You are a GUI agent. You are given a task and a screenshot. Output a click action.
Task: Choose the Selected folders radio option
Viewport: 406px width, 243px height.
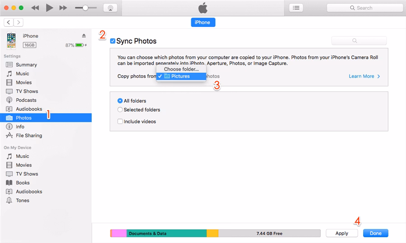click(x=120, y=110)
